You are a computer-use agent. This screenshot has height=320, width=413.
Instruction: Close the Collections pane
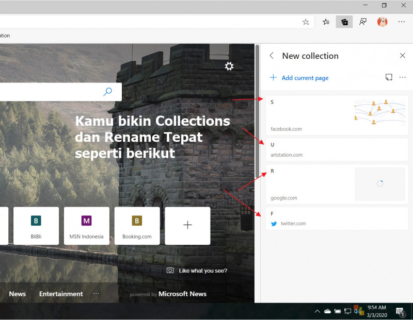(403, 56)
